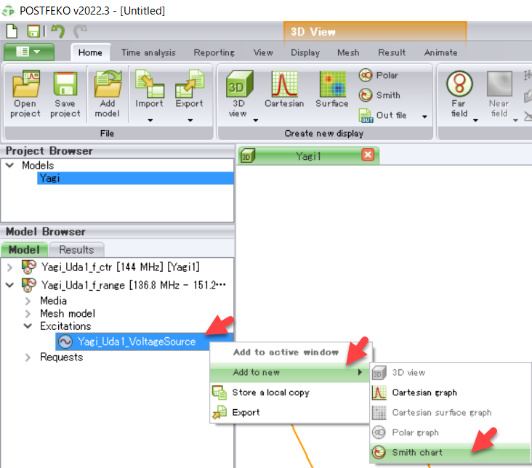Collapse the Excitations node
Image resolution: width=532 pixels, height=468 pixels.
pyautogui.click(x=28, y=326)
